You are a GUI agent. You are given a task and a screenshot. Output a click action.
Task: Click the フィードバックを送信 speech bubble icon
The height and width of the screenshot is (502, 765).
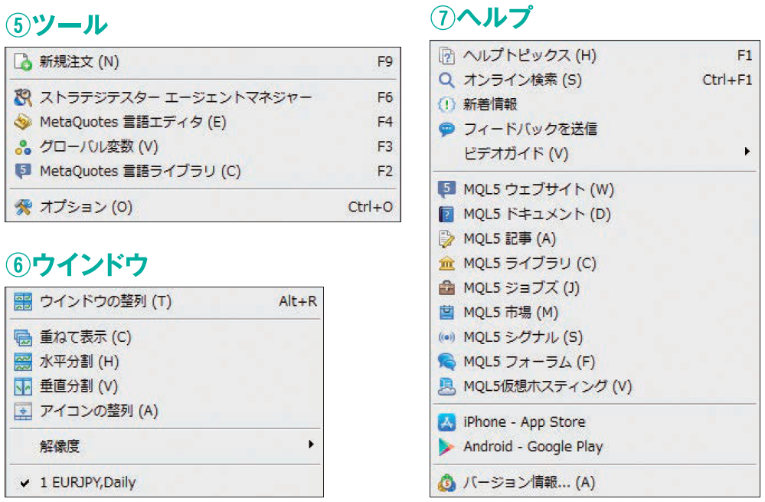pos(446,130)
